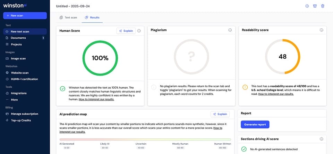Image resolution: width=333 pixels, height=154 pixels.
Task: Click the circled plus icon in header
Action: click(307, 6)
